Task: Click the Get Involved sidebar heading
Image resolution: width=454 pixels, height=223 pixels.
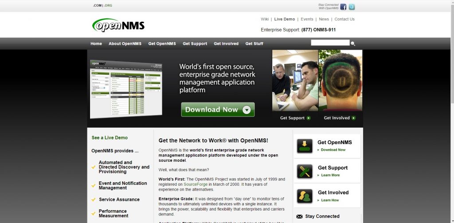Action: point(333,192)
